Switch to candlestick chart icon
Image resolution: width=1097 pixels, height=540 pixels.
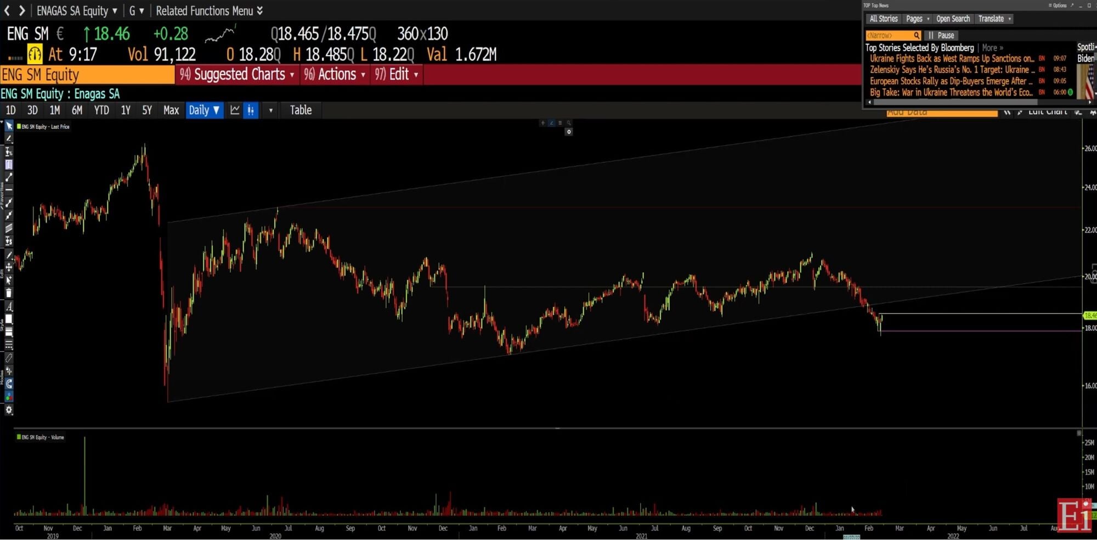(251, 110)
